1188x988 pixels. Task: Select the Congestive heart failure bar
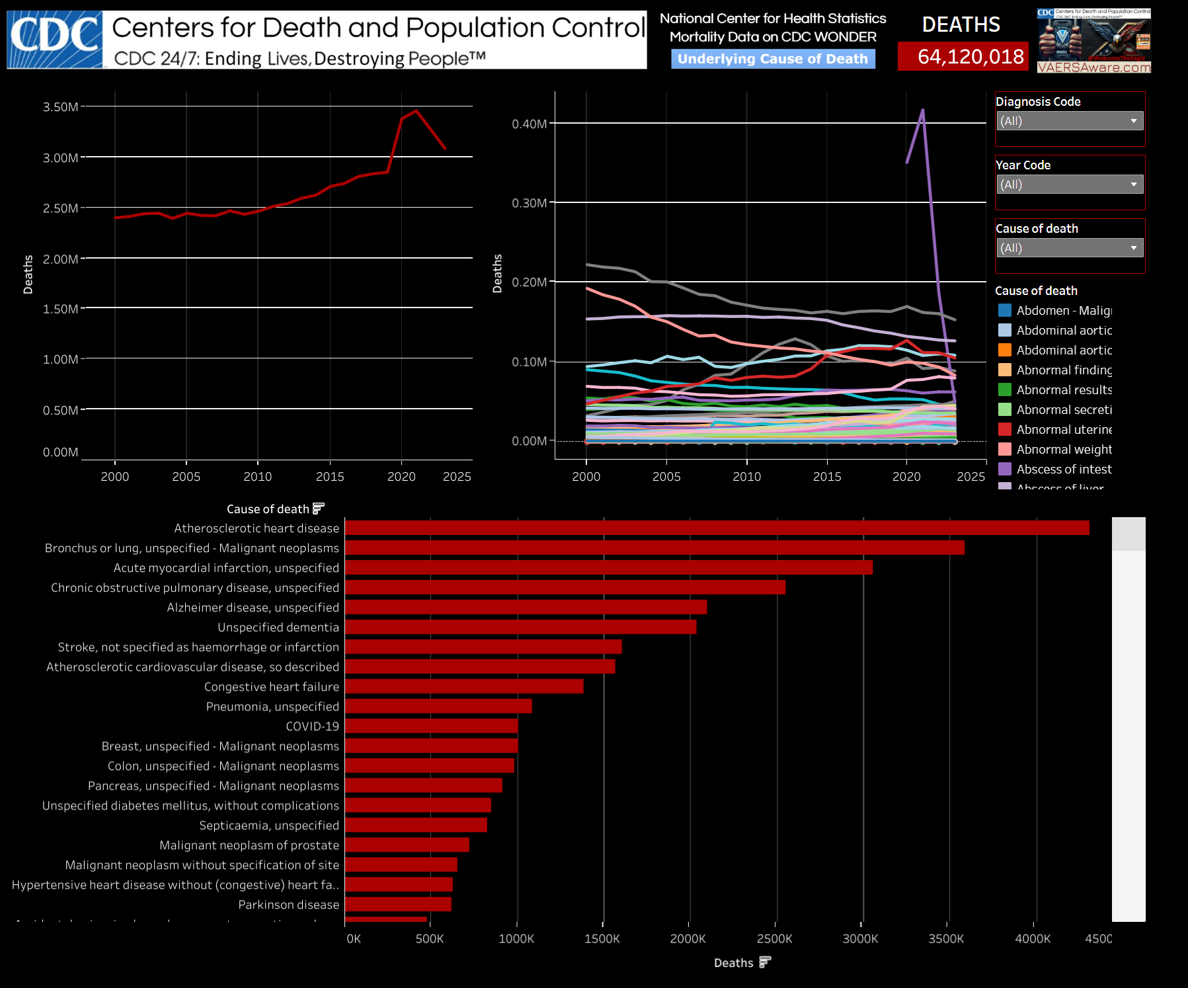(x=464, y=686)
